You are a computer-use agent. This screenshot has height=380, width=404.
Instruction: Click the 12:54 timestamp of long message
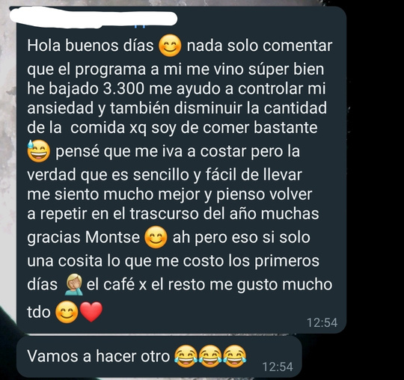322,322
